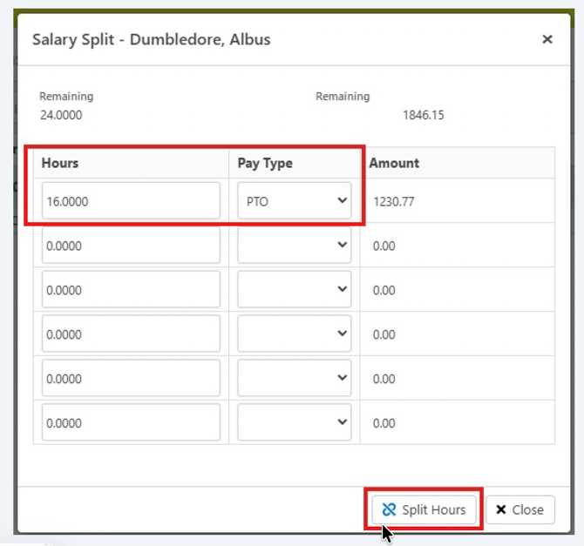The image size is (584, 546).
Task: Focus the second row Hours field
Action: pos(131,246)
